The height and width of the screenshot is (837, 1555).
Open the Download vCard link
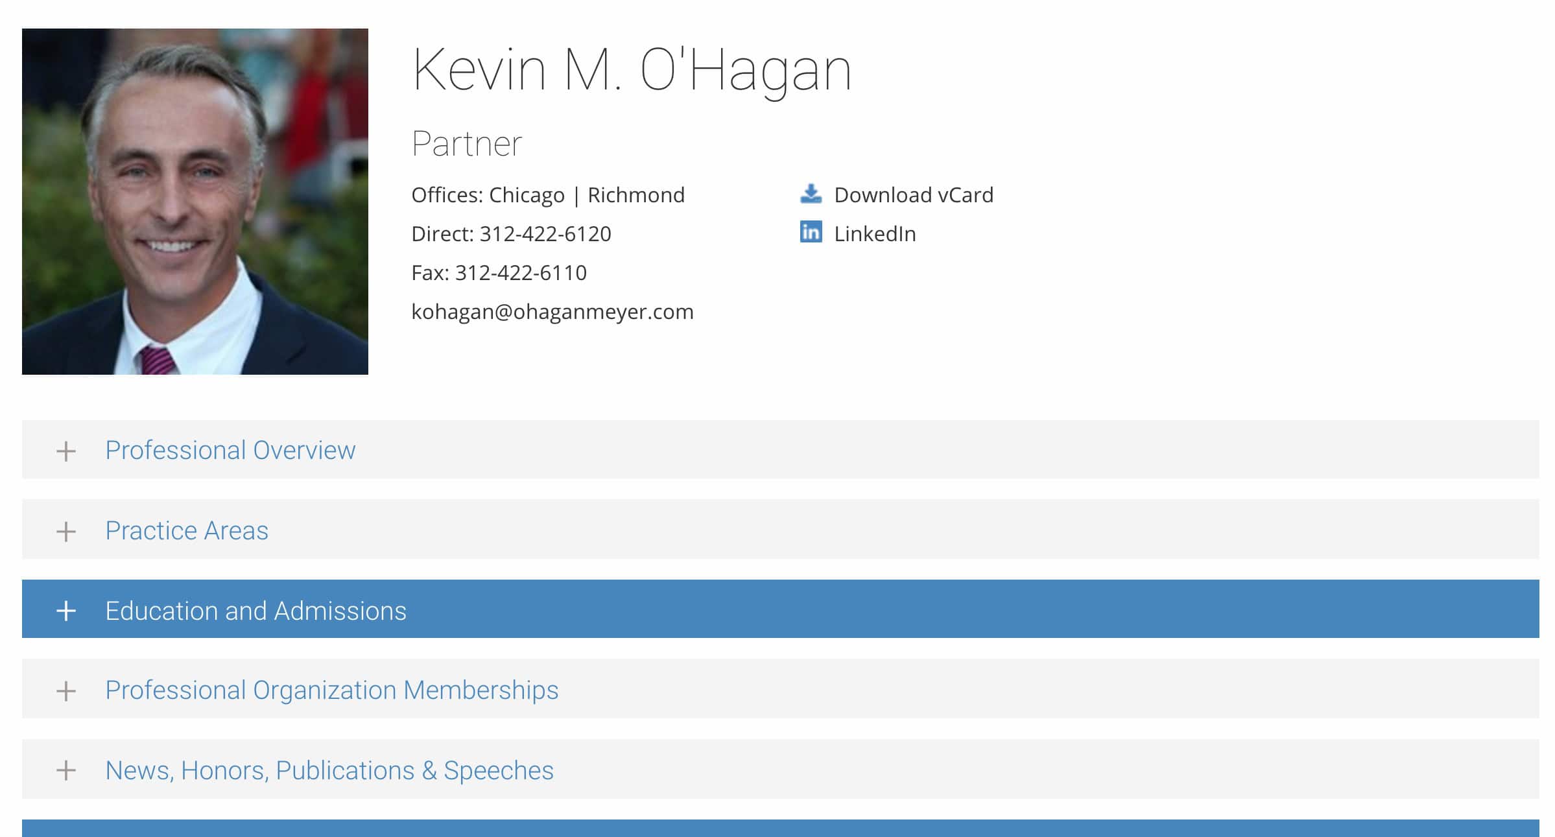[913, 195]
